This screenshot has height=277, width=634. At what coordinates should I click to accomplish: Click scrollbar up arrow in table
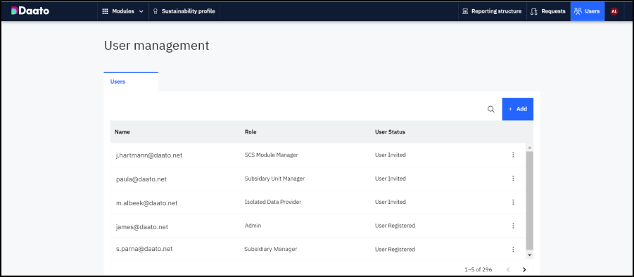530,148
